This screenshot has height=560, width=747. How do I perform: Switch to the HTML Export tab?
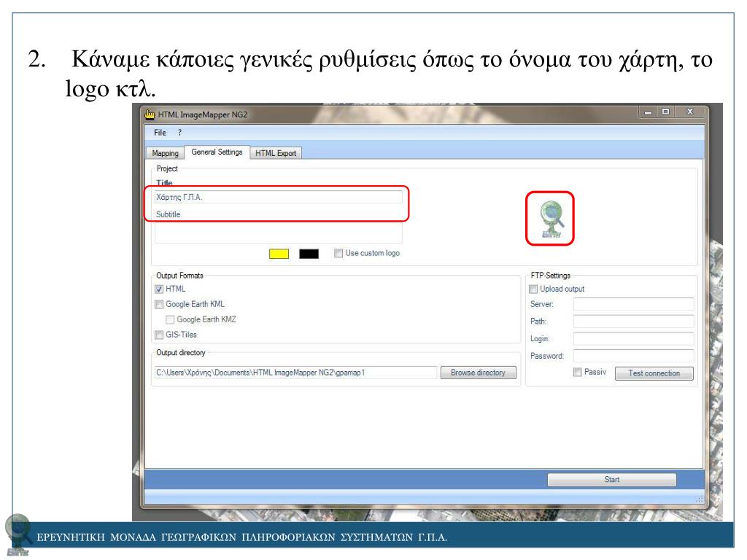275,153
